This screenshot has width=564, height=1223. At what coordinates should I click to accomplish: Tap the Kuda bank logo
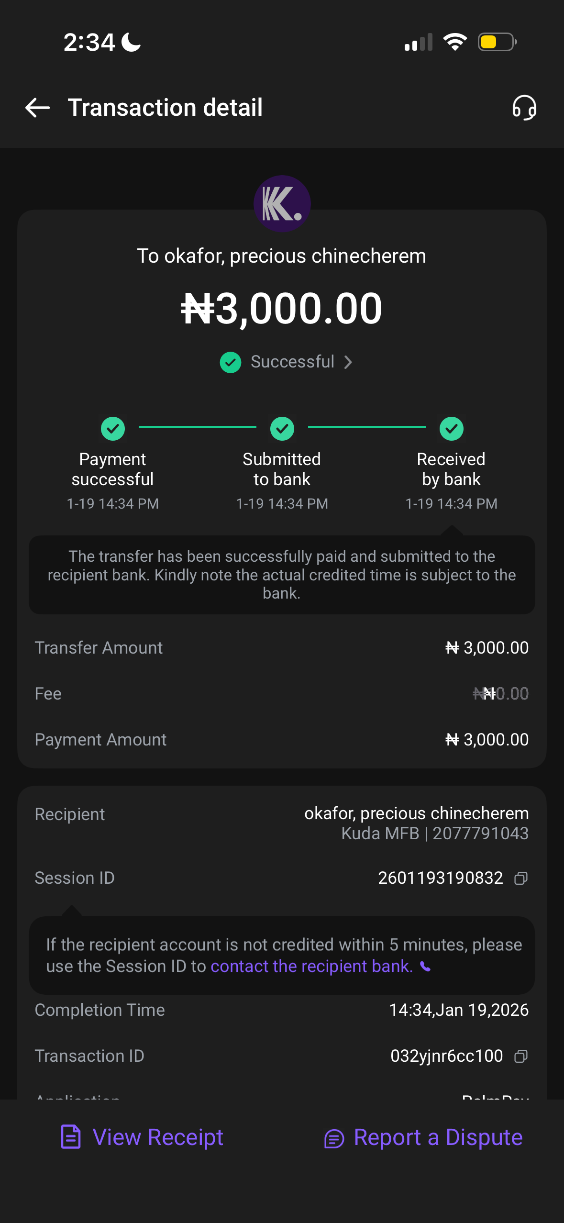tap(282, 204)
